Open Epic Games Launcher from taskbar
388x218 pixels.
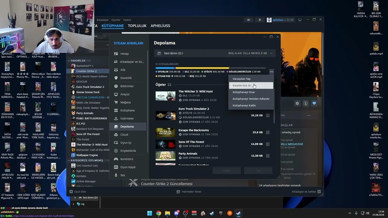(221, 213)
